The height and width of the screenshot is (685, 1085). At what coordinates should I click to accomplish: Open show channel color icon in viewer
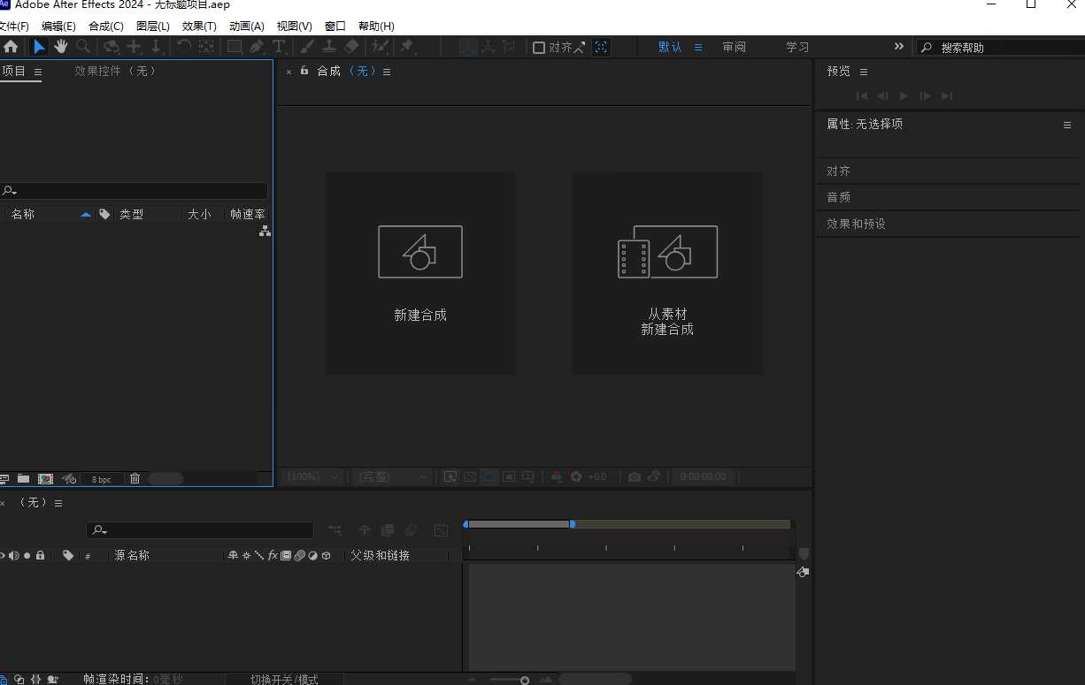point(556,476)
